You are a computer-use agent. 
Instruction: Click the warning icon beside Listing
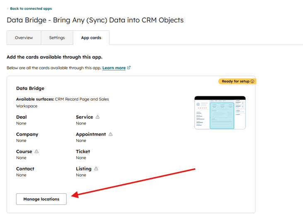96,169
